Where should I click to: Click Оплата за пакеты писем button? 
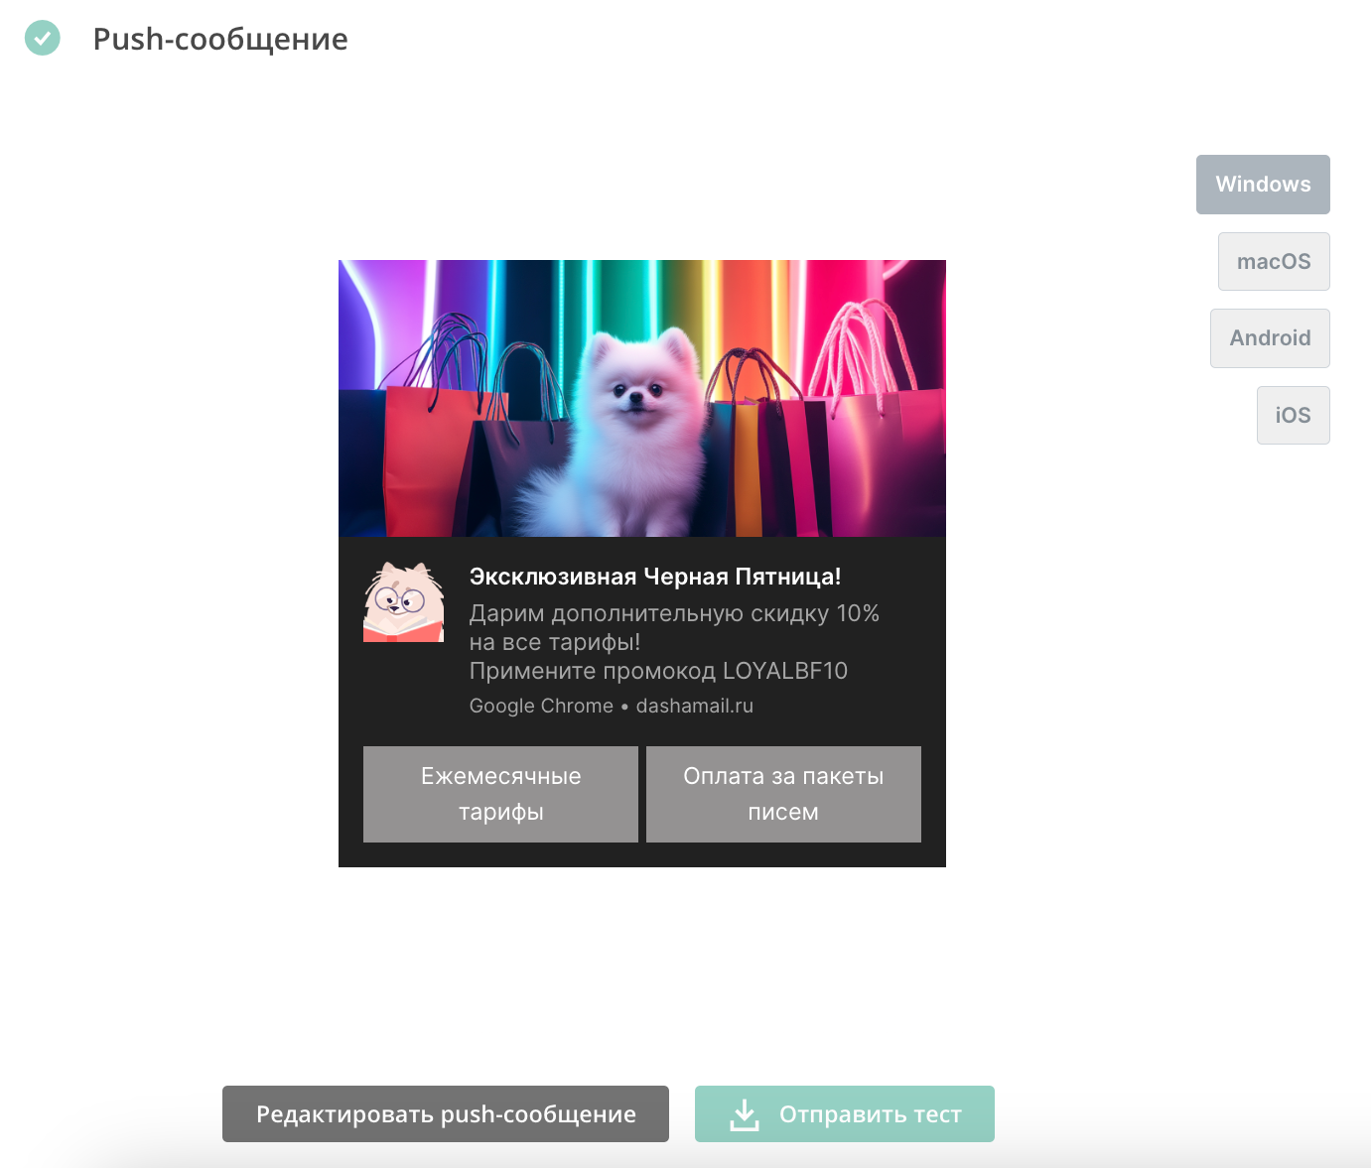tap(783, 794)
